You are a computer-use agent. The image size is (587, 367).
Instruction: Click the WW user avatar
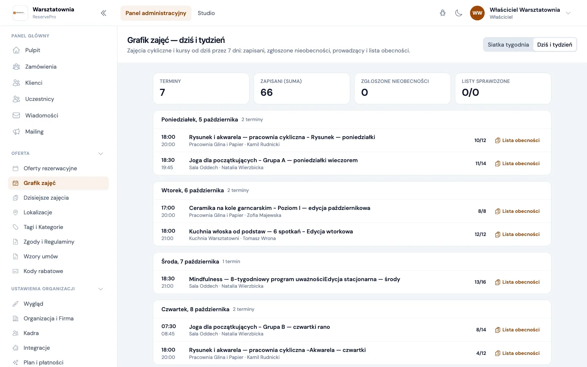(477, 13)
